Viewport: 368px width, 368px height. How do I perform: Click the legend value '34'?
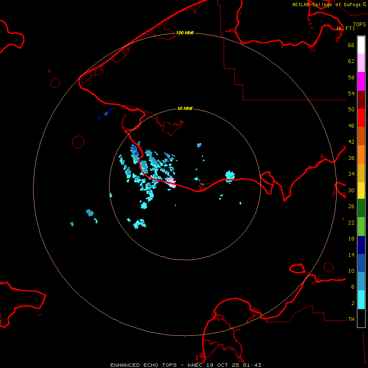(351, 174)
